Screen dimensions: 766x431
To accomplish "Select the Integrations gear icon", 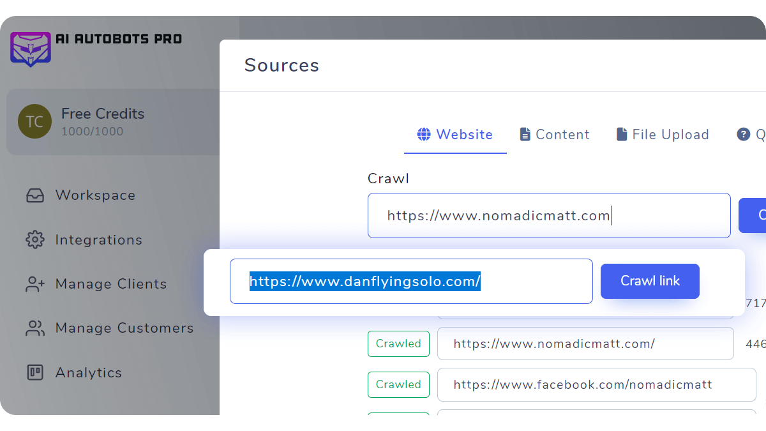I will (x=34, y=240).
